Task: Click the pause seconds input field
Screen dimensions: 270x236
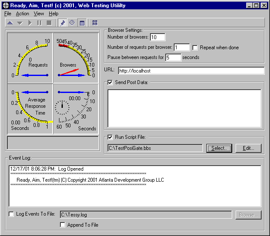Action: (x=173, y=57)
